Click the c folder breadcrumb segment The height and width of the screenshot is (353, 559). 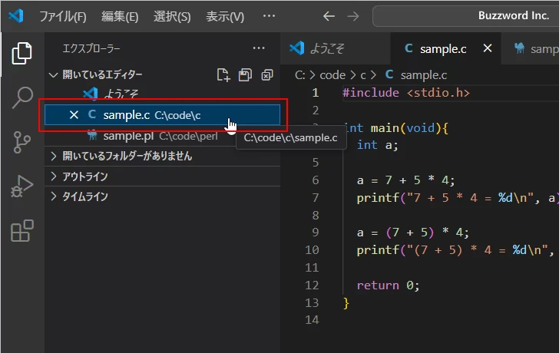(x=363, y=75)
